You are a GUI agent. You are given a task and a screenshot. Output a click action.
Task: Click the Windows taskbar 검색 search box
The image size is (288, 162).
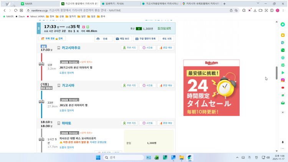(x=123, y=157)
